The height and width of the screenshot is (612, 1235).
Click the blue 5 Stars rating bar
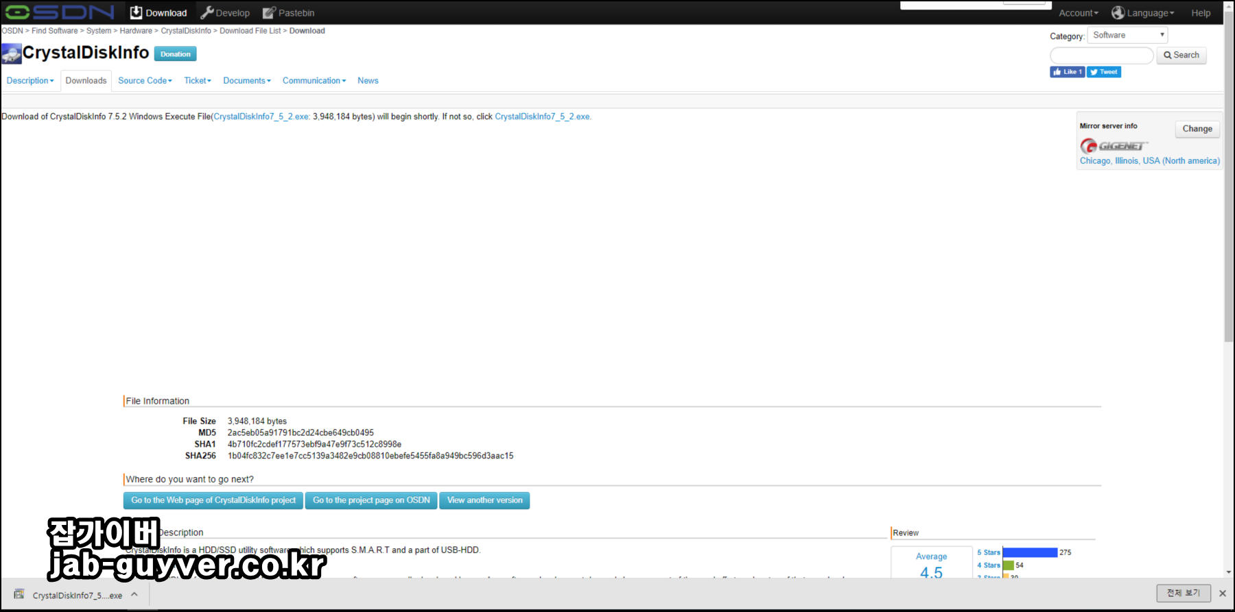pyautogui.click(x=1030, y=552)
